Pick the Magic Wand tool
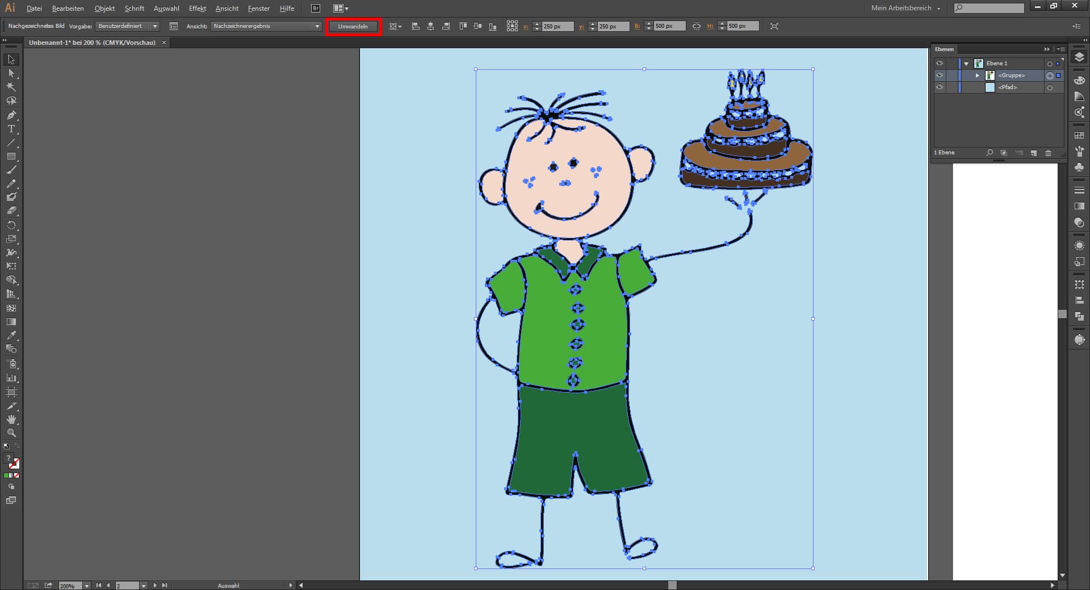The image size is (1090, 590). (x=11, y=87)
